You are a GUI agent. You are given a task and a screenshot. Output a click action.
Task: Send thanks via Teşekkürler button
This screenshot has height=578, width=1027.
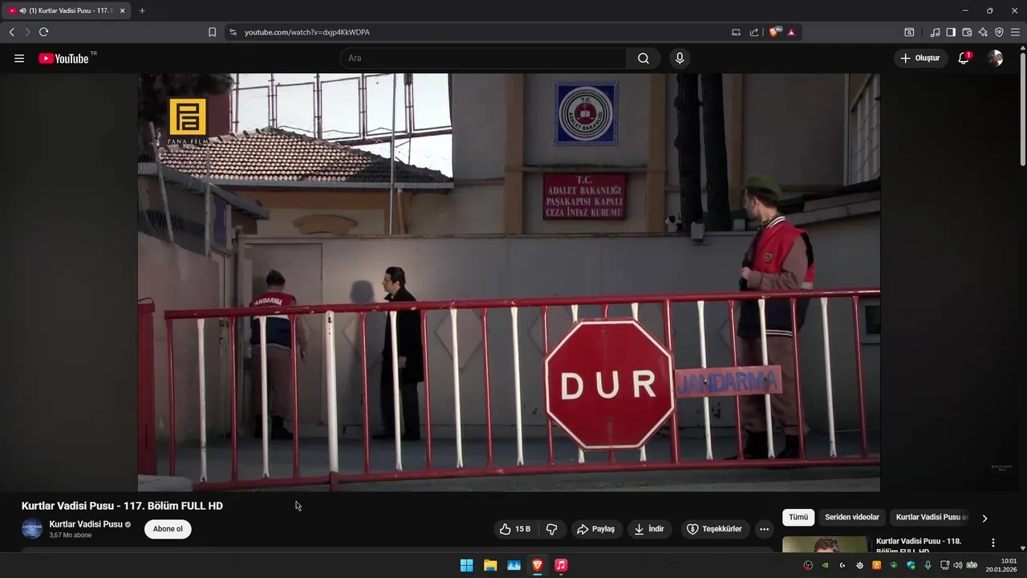pos(714,529)
